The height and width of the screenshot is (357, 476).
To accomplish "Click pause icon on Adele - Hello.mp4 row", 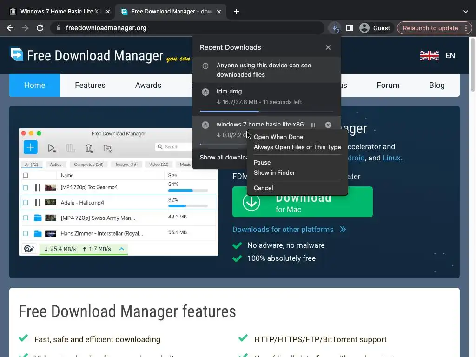I will coord(38,203).
